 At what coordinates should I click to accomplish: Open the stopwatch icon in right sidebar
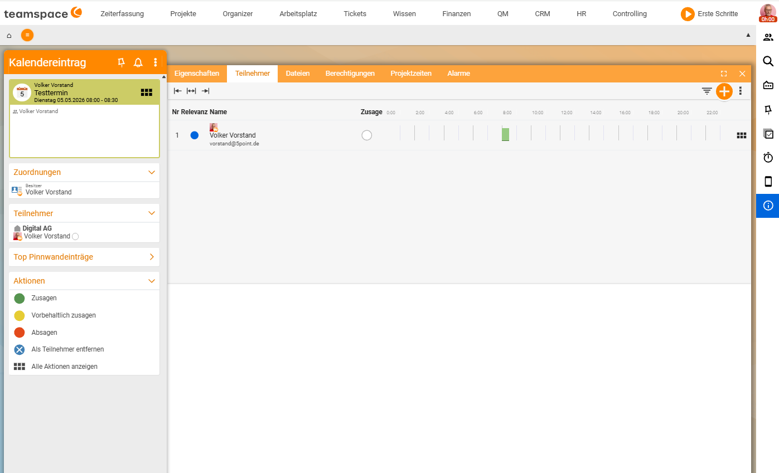click(768, 158)
